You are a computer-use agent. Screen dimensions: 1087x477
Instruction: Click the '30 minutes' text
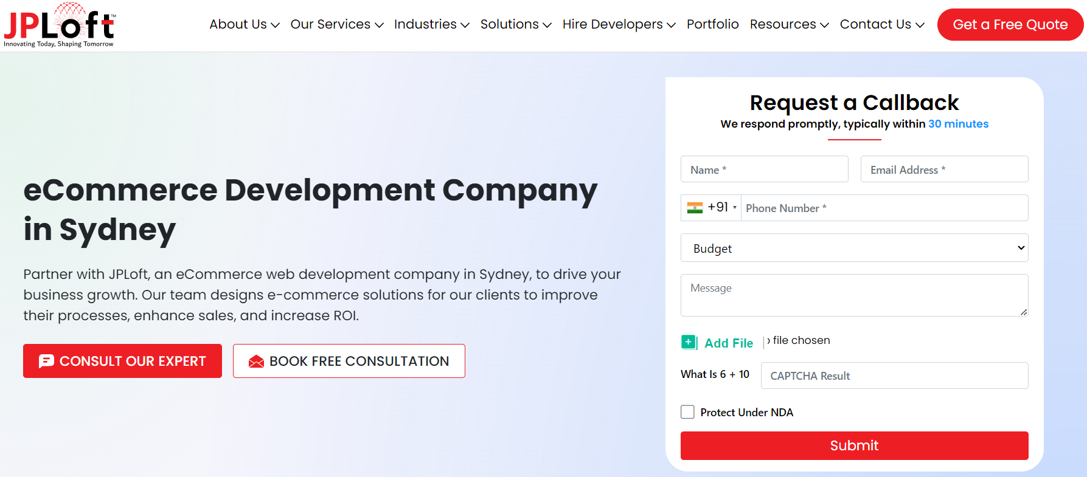958,124
